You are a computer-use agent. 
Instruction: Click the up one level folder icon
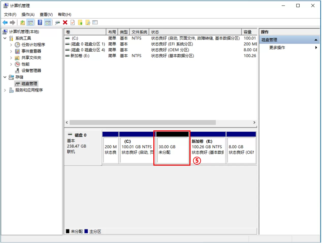[x=22, y=22]
